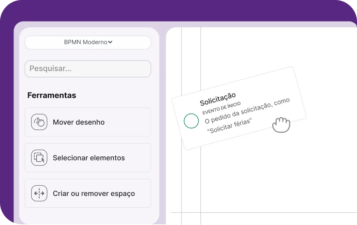Click the Mover desenho label text
Image resolution: width=357 pixels, height=225 pixels.
tap(78, 122)
